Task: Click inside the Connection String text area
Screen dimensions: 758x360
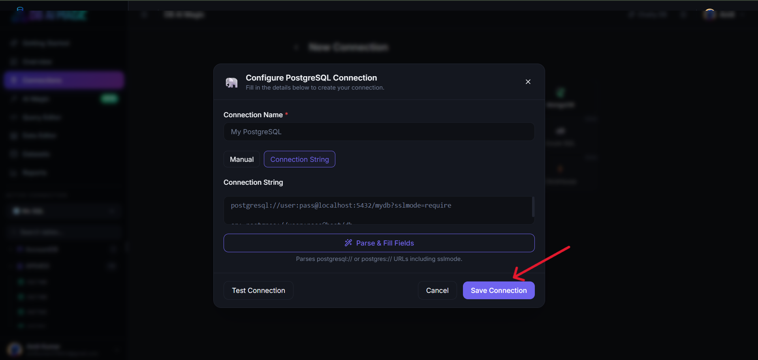Action: click(x=378, y=210)
